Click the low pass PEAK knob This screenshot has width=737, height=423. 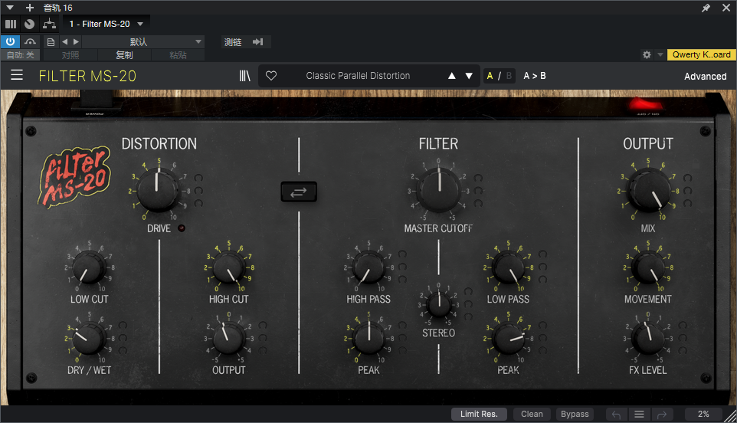[509, 339]
